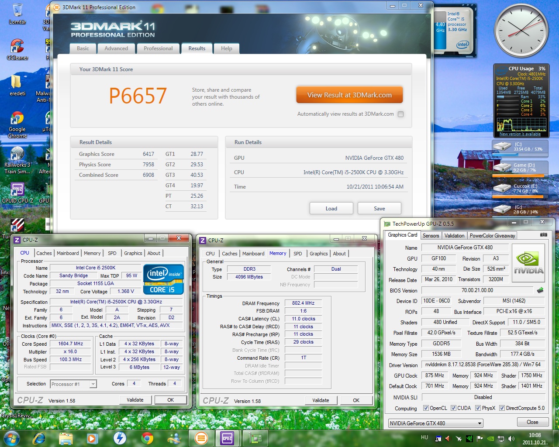Click the Action Center flag tray icon
Image resolution: width=559 pixels, height=447 pixels.
pyautogui.click(x=480, y=438)
